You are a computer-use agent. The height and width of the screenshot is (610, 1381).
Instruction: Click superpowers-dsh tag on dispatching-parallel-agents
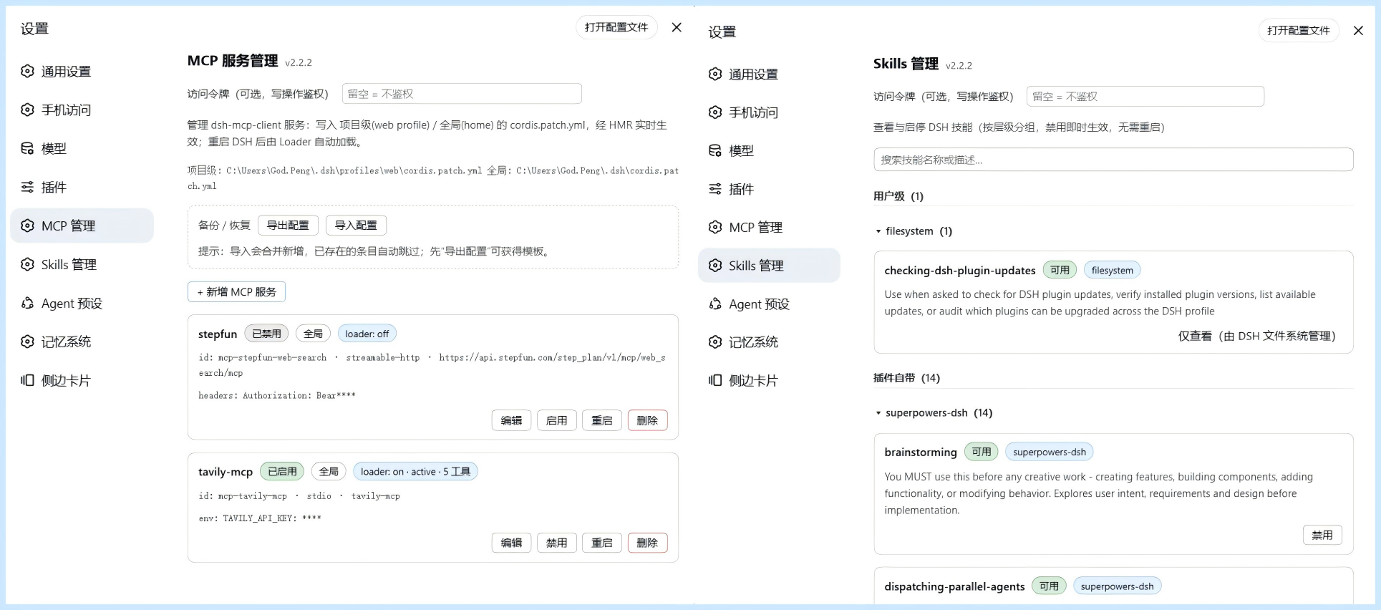(1118, 586)
